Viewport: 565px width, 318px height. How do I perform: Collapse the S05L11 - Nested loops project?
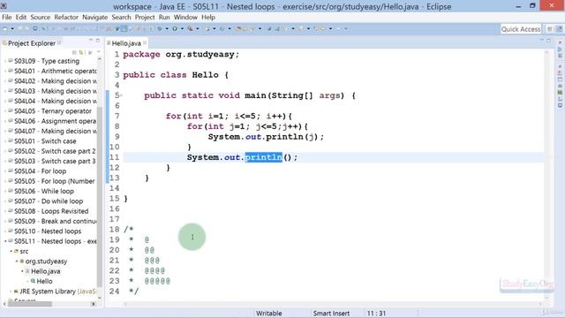pyautogui.click(x=5, y=241)
